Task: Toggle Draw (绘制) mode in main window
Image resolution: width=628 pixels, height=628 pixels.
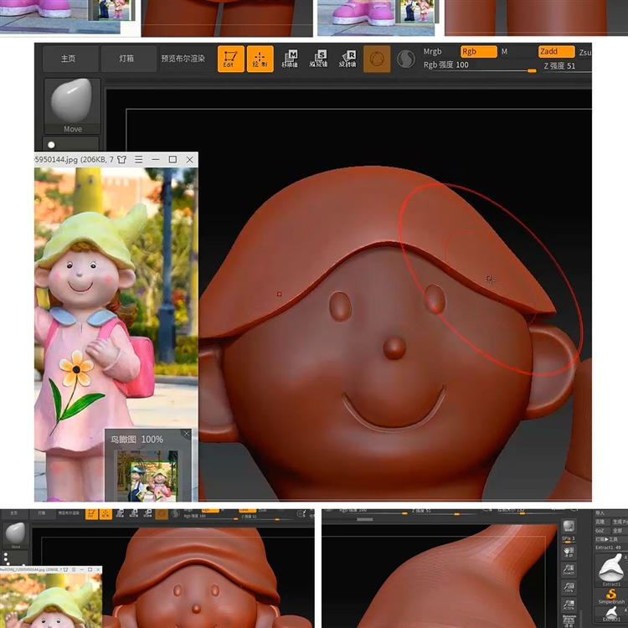Action: coord(260,59)
